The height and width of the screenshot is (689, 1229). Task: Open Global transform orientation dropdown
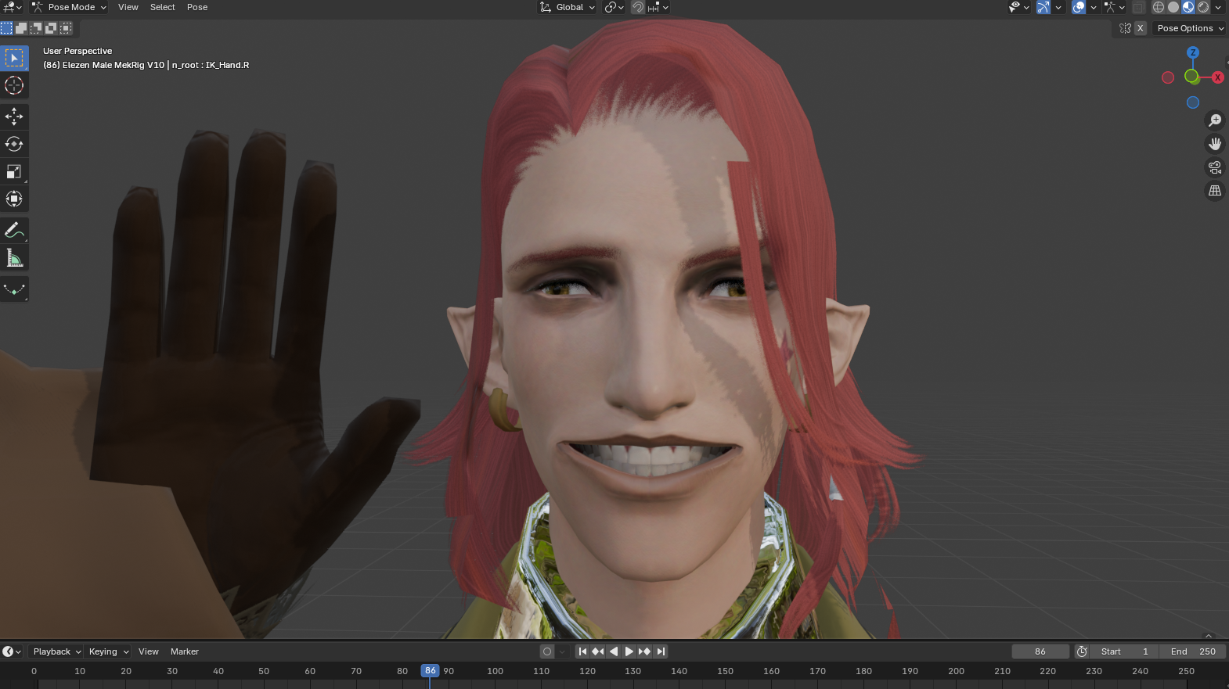pyautogui.click(x=568, y=7)
